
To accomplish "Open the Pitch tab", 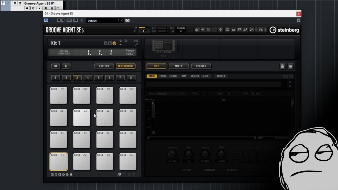I will pos(163,76).
